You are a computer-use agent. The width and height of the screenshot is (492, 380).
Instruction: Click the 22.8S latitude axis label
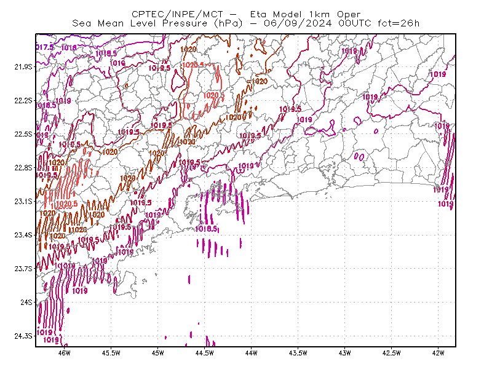point(23,168)
